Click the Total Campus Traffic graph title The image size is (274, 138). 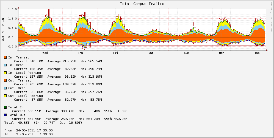point(142,4)
